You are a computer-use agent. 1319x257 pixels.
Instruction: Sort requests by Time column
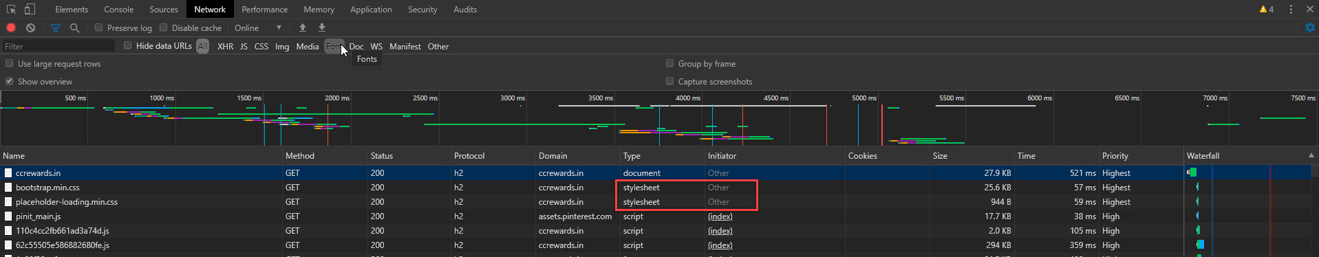tap(1057, 155)
